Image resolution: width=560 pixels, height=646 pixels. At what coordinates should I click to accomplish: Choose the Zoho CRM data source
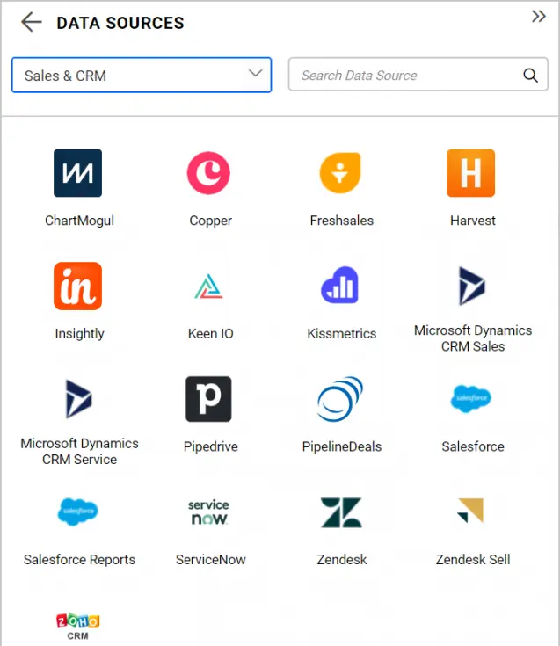tap(78, 625)
